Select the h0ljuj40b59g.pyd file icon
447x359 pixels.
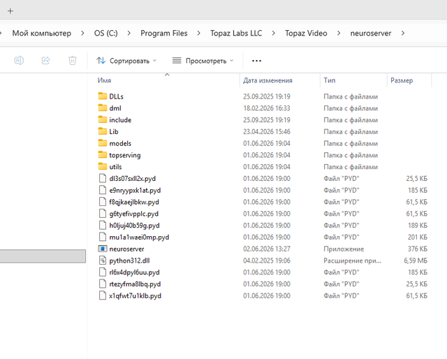tap(103, 225)
